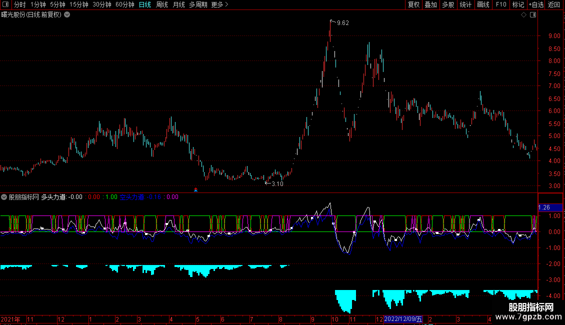The width and height of the screenshot is (565, 325).
Task: Add stock with +自选 button
Action: 536,4
